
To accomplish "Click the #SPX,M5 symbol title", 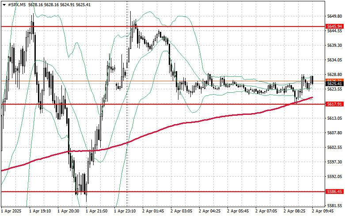I will 16,5.
